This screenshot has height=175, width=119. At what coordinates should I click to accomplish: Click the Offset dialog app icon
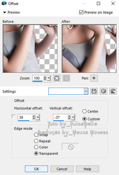[4, 3]
